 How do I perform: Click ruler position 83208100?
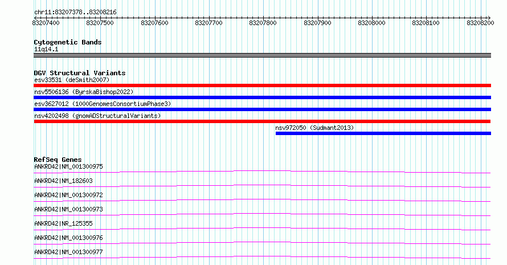[426, 23]
